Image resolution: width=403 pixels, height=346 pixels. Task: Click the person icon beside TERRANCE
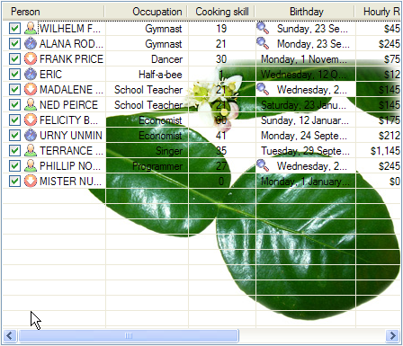[31, 151]
